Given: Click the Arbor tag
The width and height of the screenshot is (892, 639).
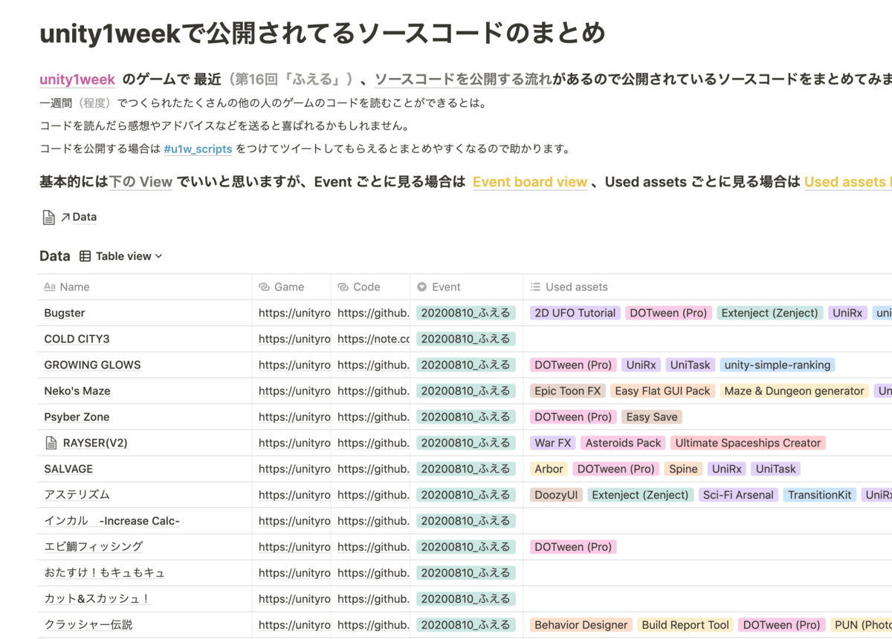Looking at the screenshot, I should tap(549, 469).
